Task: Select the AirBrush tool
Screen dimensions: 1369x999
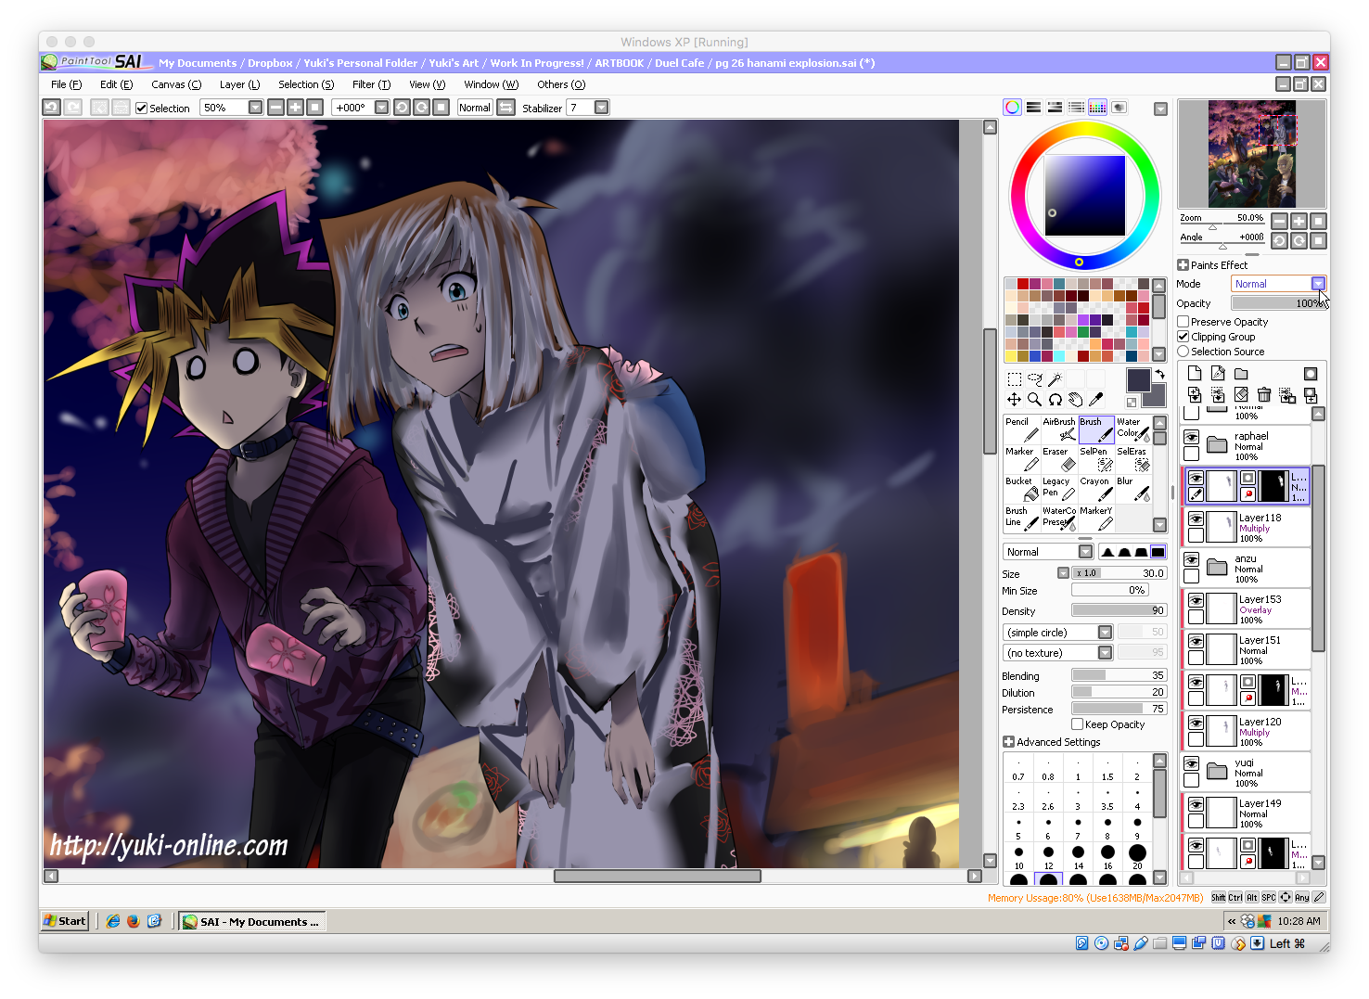Action: (1058, 429)
